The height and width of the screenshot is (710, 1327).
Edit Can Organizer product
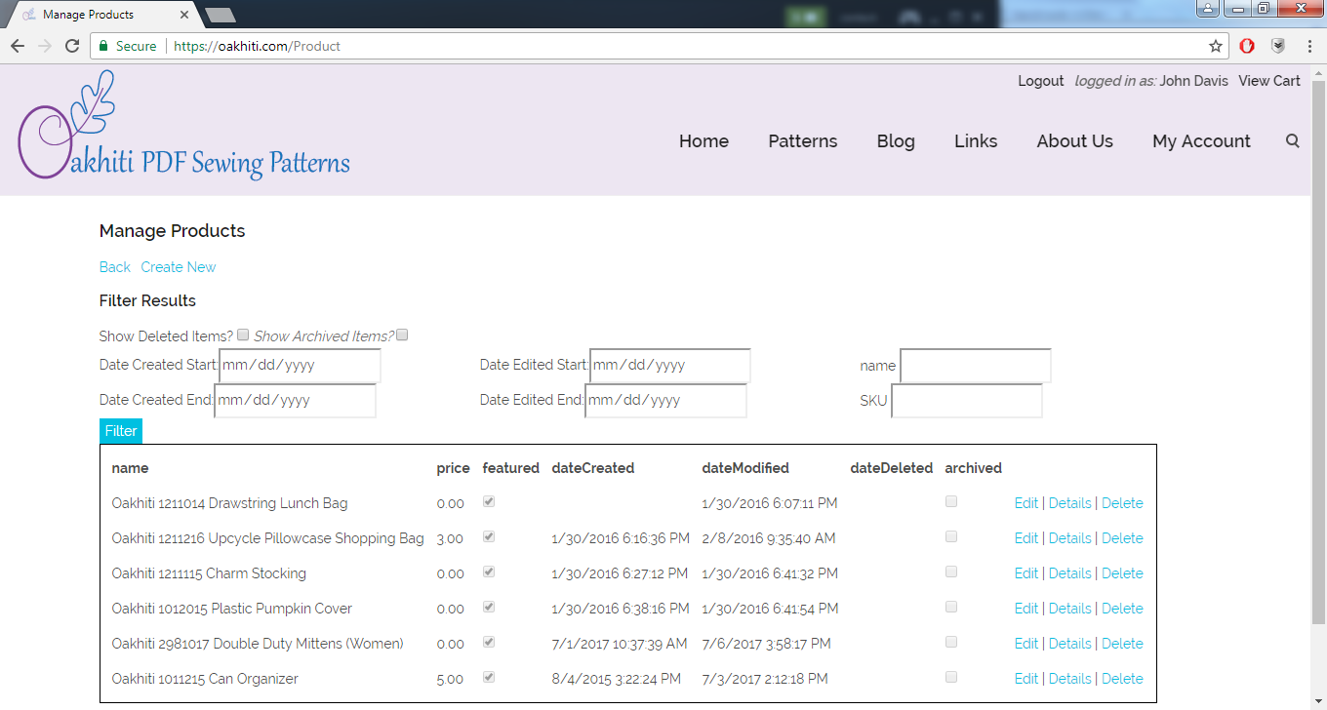tap(1026, 679)
